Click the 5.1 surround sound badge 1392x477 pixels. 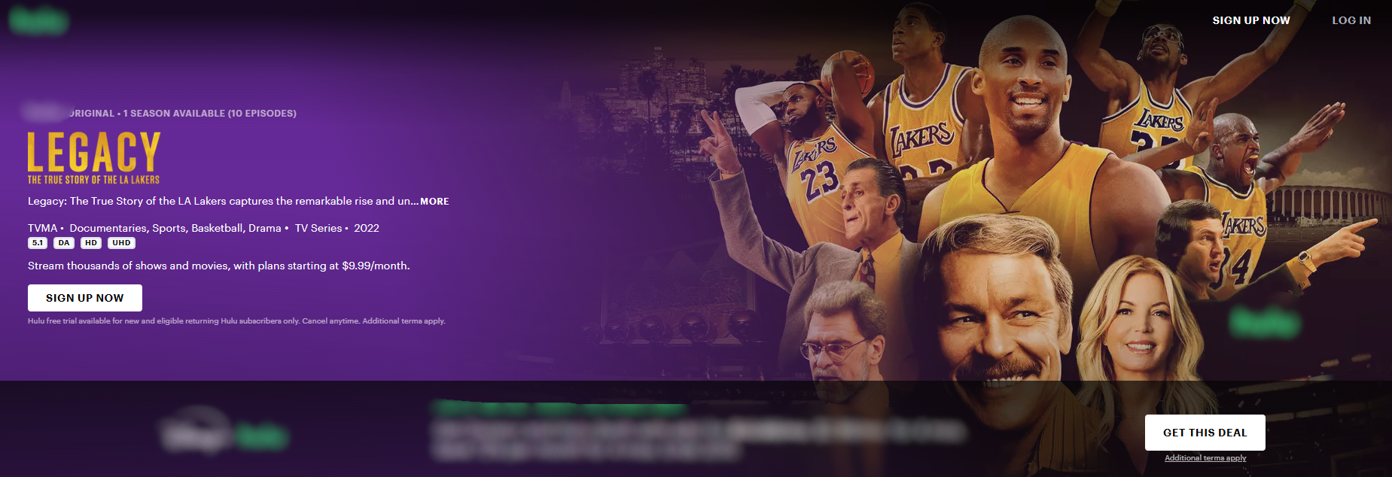point(38,243)
